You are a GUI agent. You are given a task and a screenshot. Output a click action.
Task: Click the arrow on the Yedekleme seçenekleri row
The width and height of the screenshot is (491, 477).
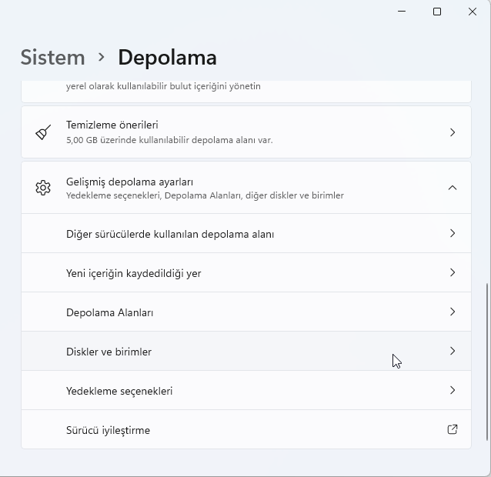453,390
